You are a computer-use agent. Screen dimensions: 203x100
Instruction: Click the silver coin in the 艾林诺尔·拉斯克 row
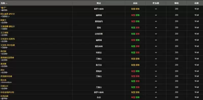(198, 40)
